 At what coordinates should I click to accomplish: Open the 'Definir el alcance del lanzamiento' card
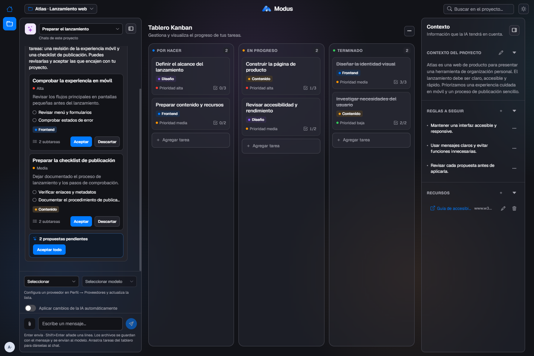191,76
